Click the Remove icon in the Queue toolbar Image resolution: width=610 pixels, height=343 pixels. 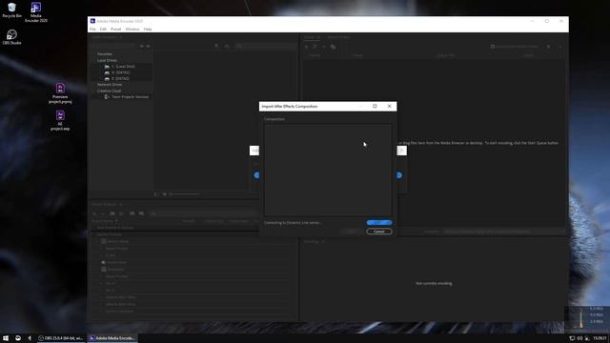coord(324,47)
